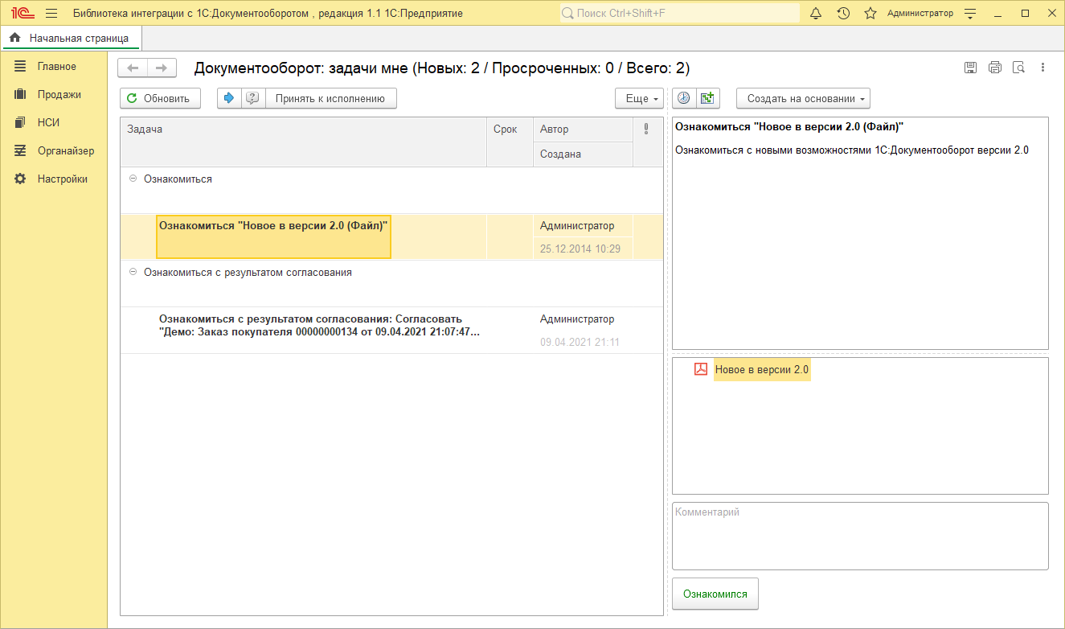
Task: Open attached file Новое в версии 2.0
Action: click(762, 370)
